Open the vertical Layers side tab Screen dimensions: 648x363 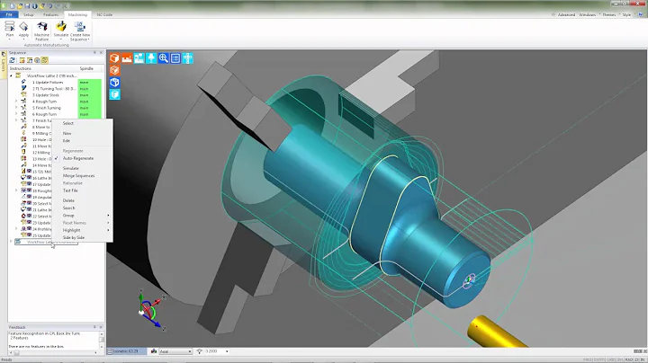point(4,65)
